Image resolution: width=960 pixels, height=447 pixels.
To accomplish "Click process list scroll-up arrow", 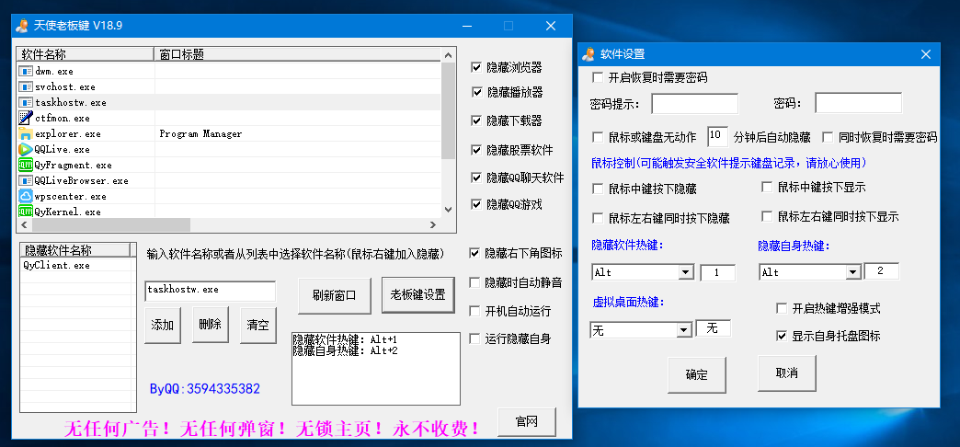I will pos(448,55).
